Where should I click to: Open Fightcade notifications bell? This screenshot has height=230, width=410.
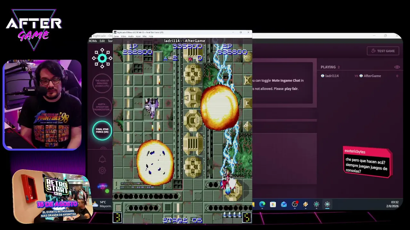tap(102, 159)
